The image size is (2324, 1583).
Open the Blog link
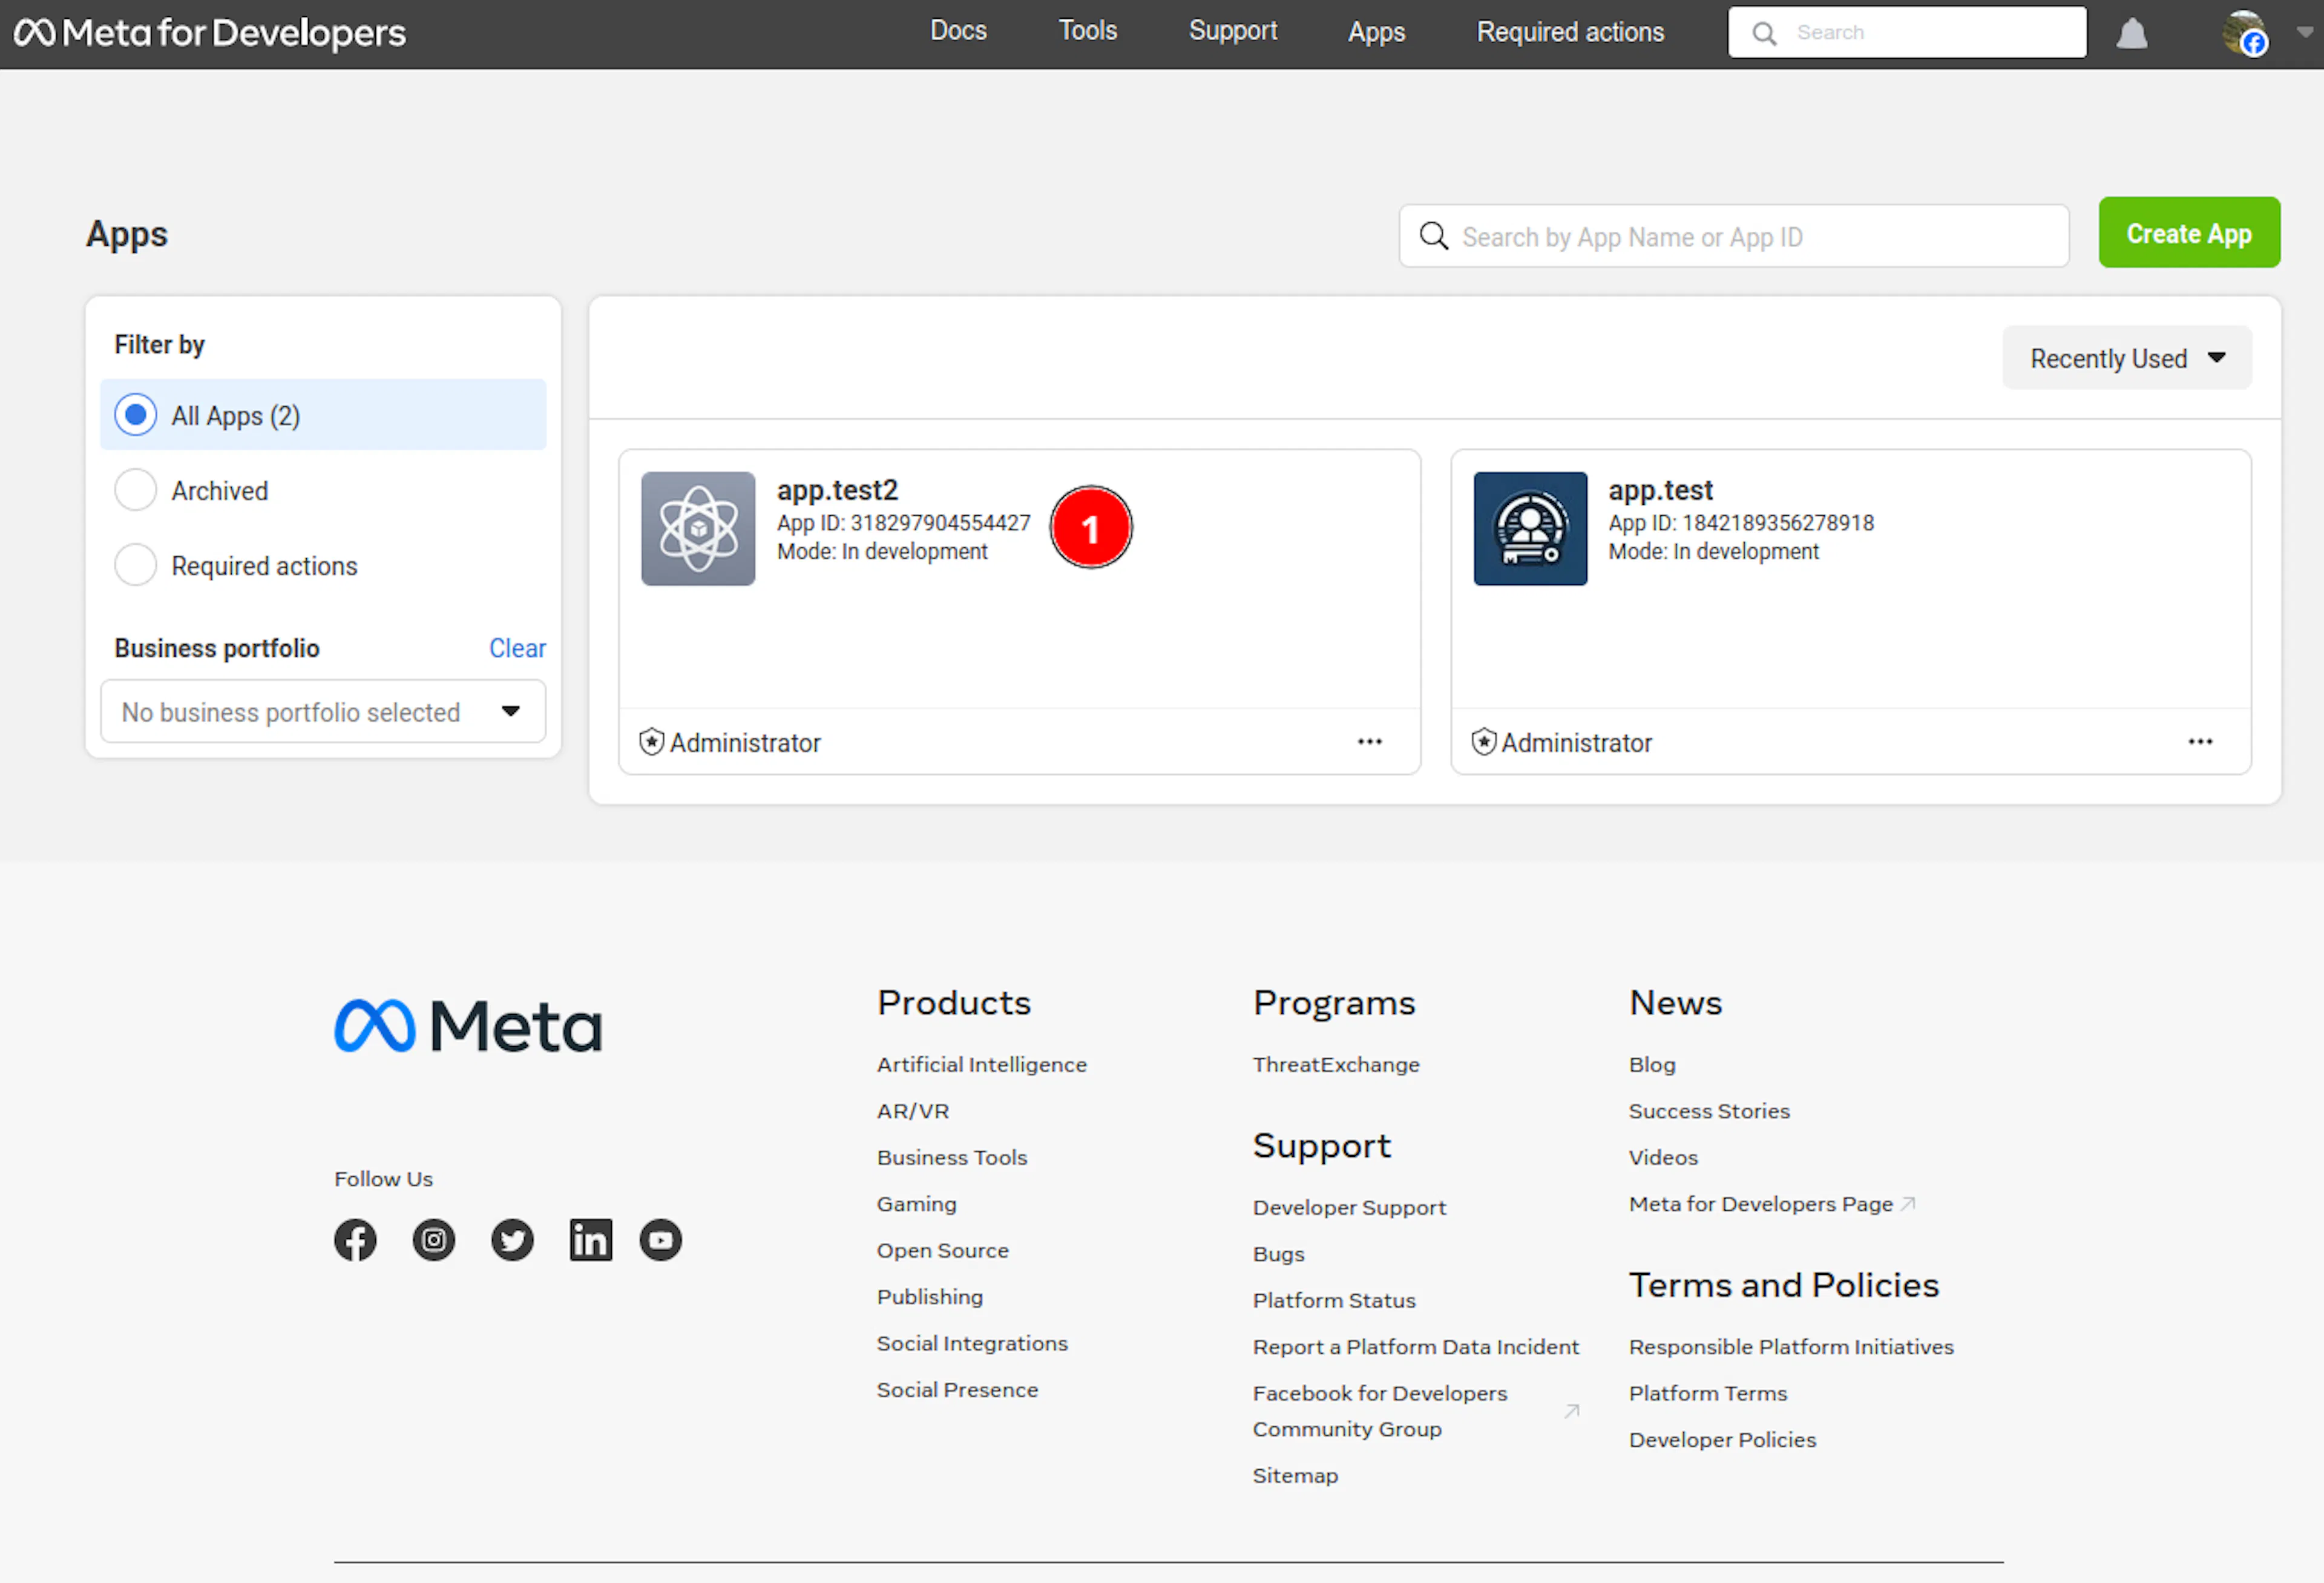(1651, 1065)
